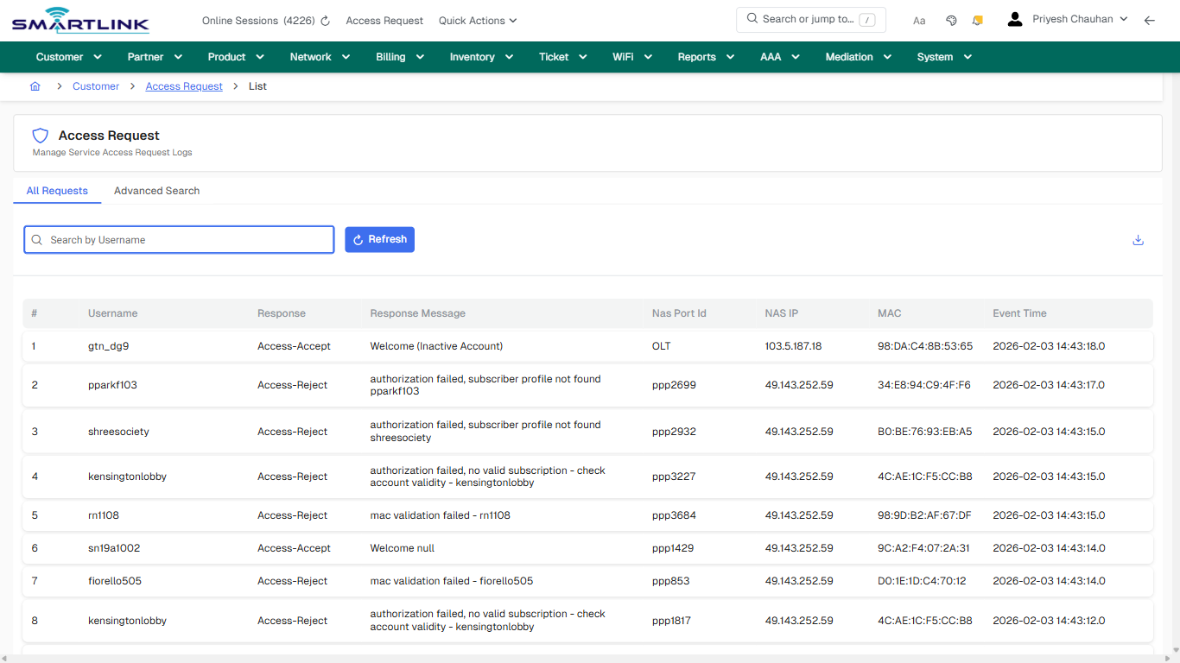Click the Refresh button
The width and height of the screenshot is (1180, 663).
click(379, 239)
